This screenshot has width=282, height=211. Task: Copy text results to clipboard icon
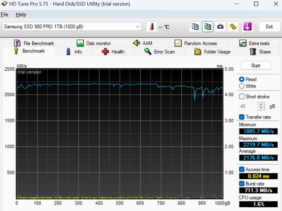point(195,27)
